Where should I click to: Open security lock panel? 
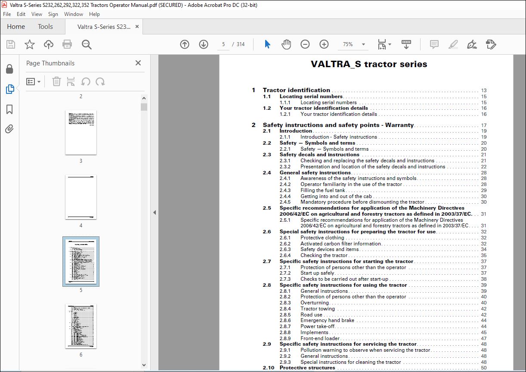point(9,69)
